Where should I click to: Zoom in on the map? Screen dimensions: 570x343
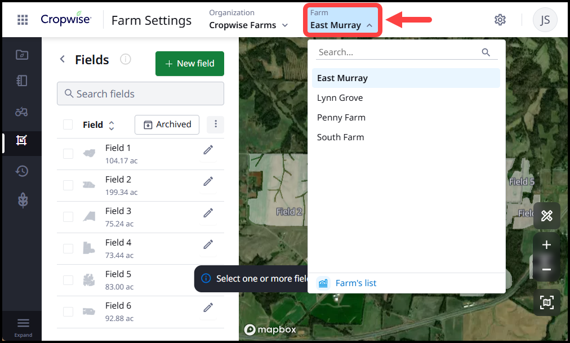point(546,245)
